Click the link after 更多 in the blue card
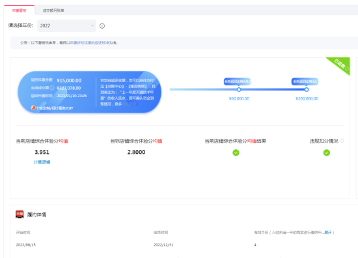The image size is (358, 258). [130, 104]
